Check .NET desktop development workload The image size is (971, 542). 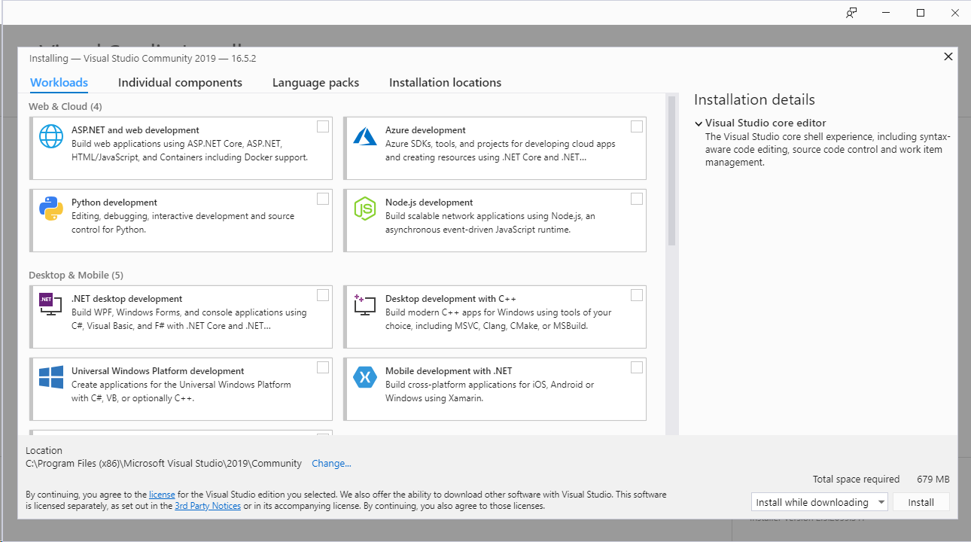(x=323, y=295)
